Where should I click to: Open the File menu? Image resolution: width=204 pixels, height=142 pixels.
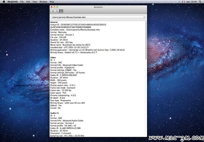(x=22, y=2)
